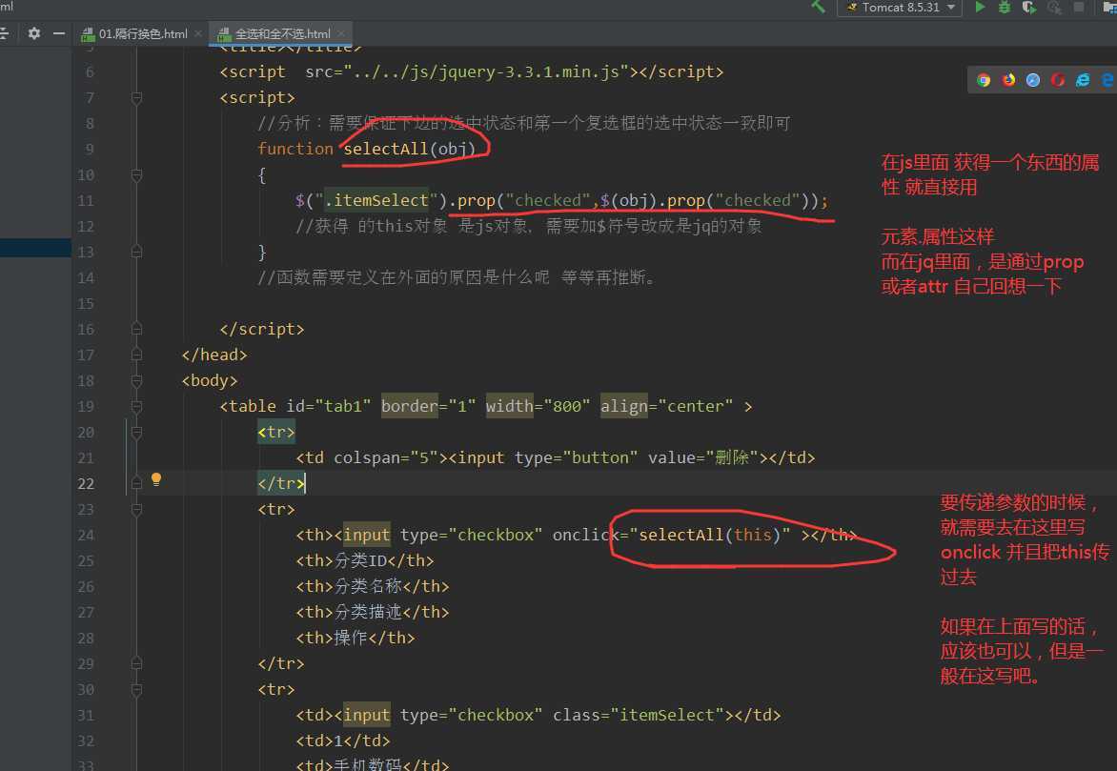Click the align="center" attribute
Image resolution: width=1117 pixels, height=771 pixels.
click(667, 406)
